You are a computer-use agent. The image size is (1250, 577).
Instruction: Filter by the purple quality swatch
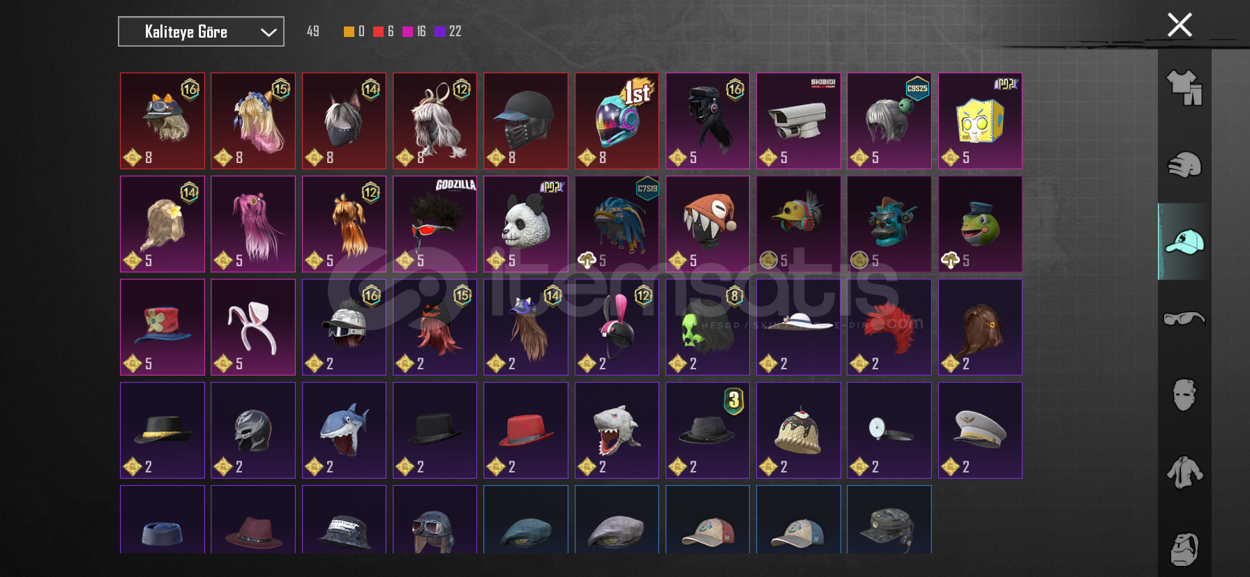point(440,31)
